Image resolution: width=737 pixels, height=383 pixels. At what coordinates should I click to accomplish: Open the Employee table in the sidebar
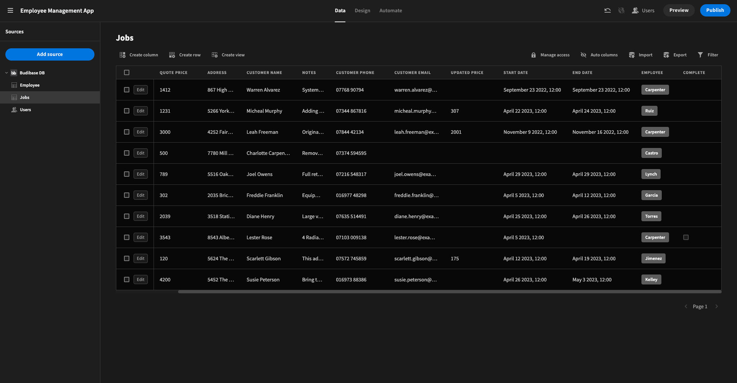click(x=50, y=85)
